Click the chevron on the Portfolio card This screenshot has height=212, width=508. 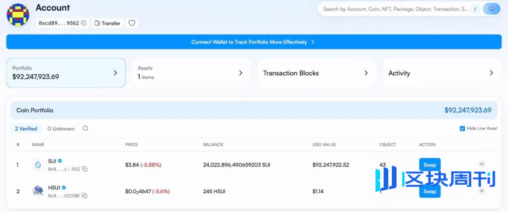[115, 73]
